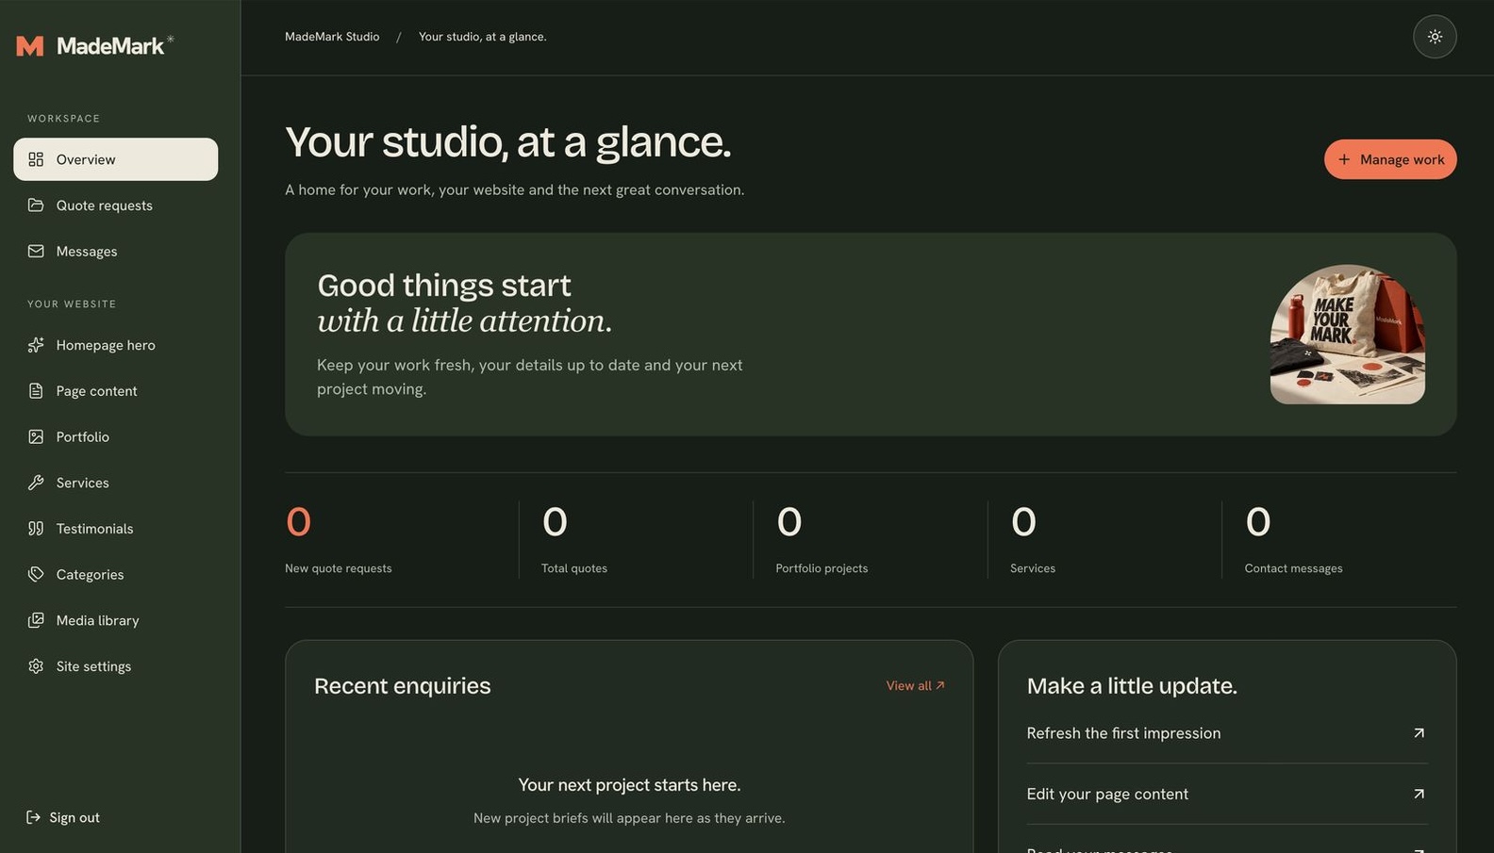Click the Page content document icon
The width and height of the screenshot is (1494, 853).
click(x=36, y=391)
